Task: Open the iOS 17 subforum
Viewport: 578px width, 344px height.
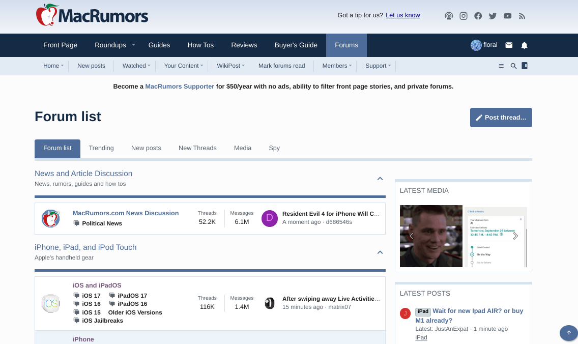Action: 91,296
